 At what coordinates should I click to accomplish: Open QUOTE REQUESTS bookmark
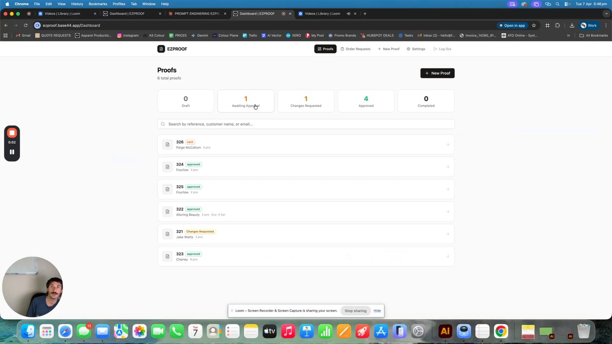click(x=53, y=35)
